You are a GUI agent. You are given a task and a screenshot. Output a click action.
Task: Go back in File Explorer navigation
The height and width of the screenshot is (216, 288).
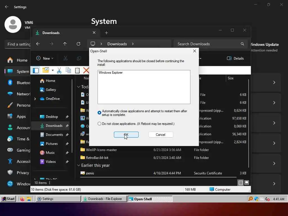(38, 44)
